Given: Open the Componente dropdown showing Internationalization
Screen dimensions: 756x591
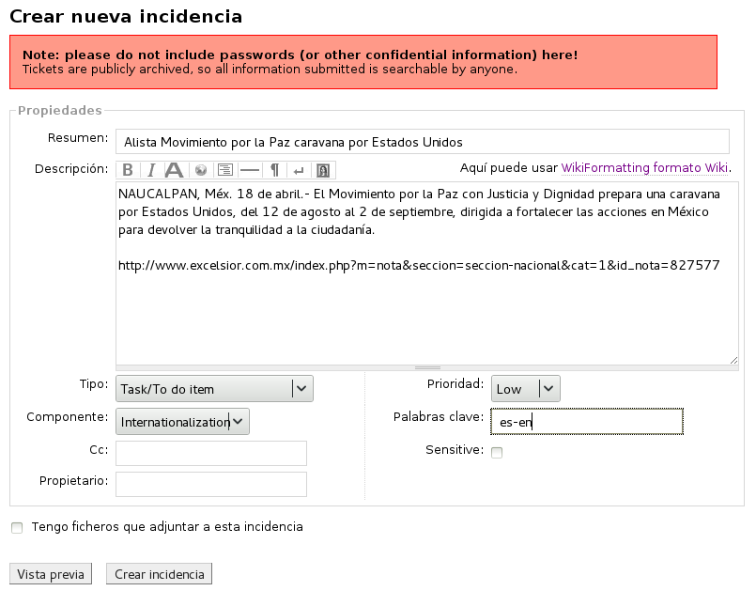Looking at the screenshot, I should (183, 422).
